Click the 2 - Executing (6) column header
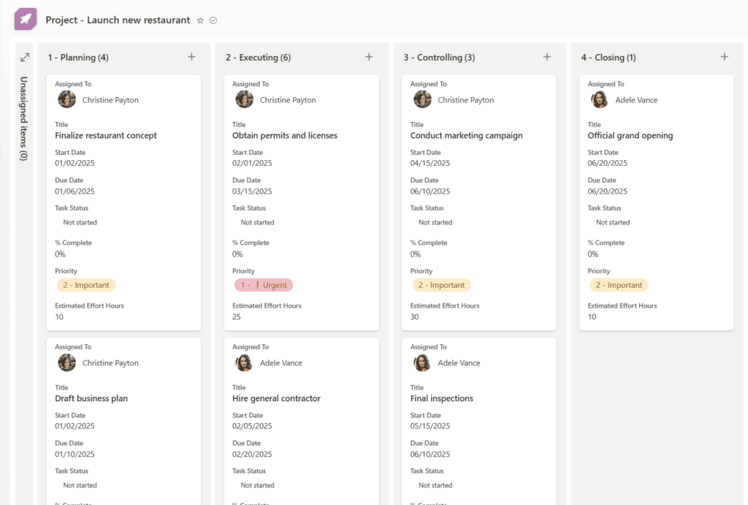 [258, 57]
